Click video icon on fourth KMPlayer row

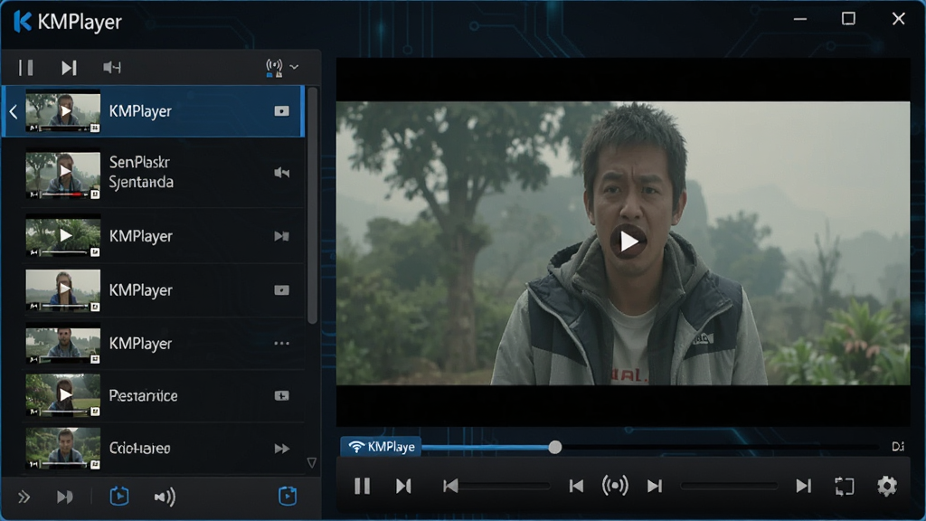pos(282,290)
